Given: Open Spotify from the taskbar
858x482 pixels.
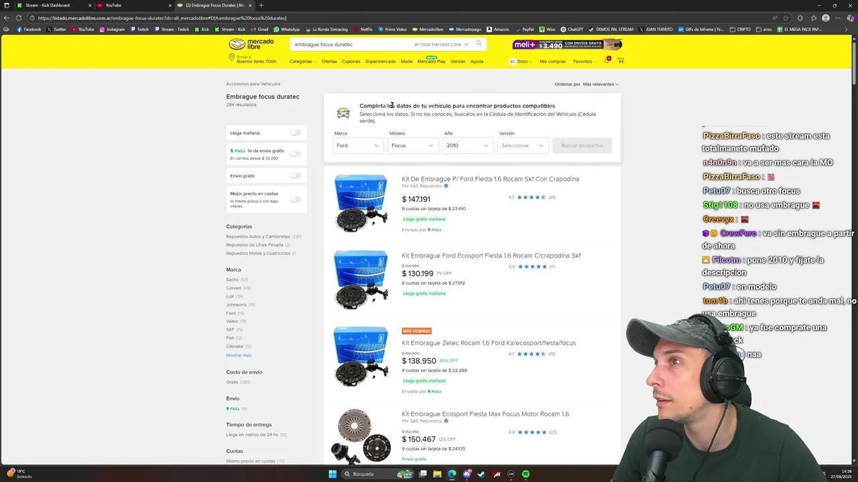Looking at the screenshot, I should click(526, 474).
